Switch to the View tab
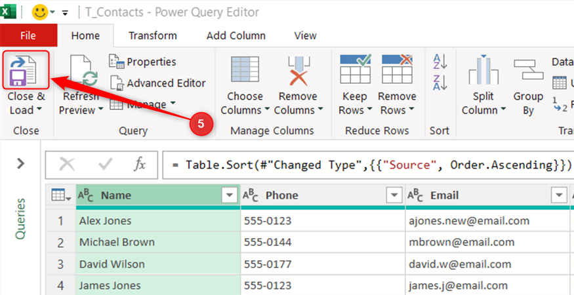The width and height of the screenshot is (574, 295). [x=305, y=35]
